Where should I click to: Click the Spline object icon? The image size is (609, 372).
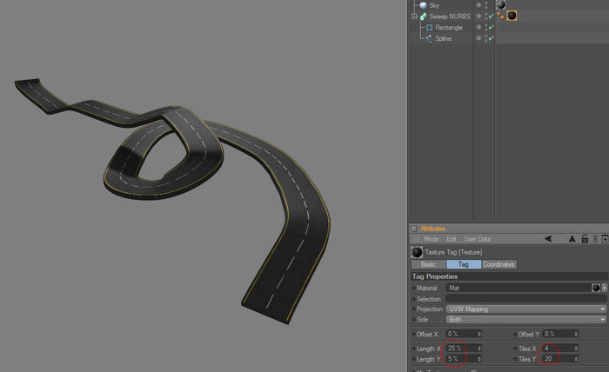point(429,38)
